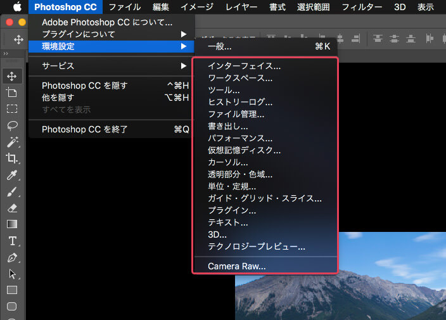Image resolution: width=446 pixels, height=320 pixels.
Task: Choose 他を隠す menu item
Action: (111, 98)
